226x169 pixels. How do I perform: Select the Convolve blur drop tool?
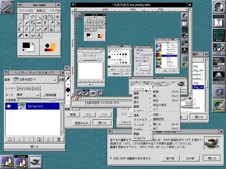(x=57, y=29)
